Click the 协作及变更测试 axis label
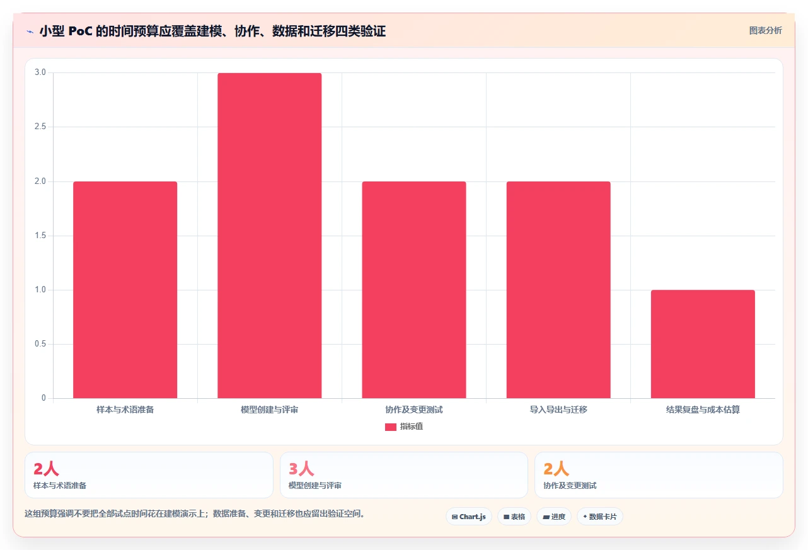Image resolution: width=808 pixels, height=550 pixels. pos(413,410)
